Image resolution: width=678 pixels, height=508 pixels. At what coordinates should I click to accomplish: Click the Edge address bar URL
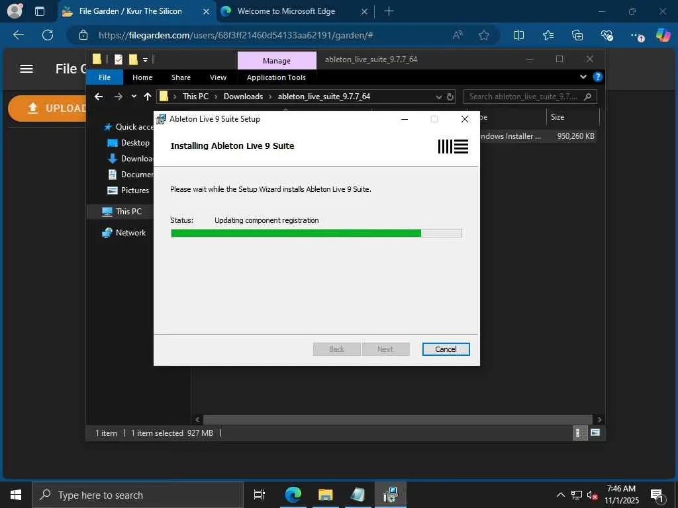point(236,36)
